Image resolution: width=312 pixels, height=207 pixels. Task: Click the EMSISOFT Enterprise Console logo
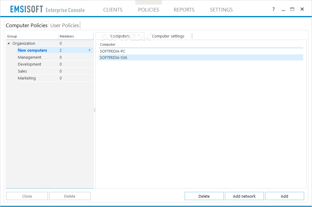47,9
